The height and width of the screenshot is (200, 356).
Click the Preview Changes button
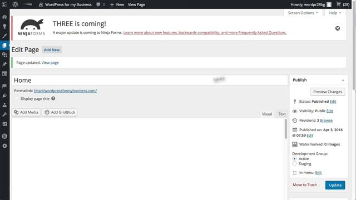tap(328, 92)
